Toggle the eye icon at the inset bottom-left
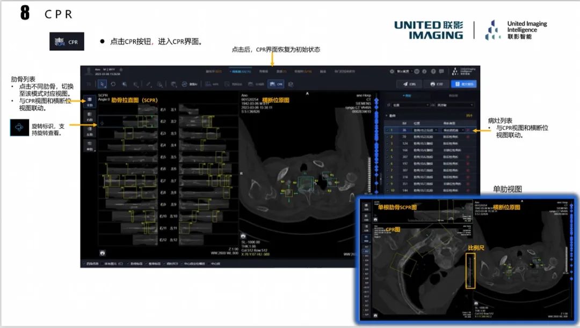Image resolution: width=580 pixels, height=328 pixels. point(376,316)
